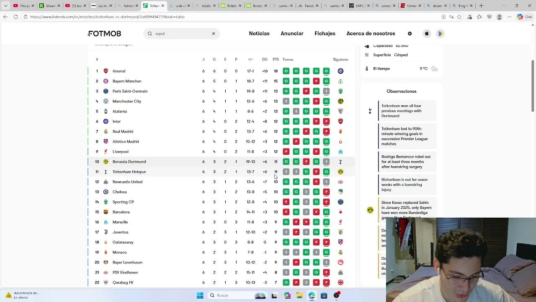This screenshot has width=536, height=302.
Task: Clear the search box with the X
Action: coord(213,34)
